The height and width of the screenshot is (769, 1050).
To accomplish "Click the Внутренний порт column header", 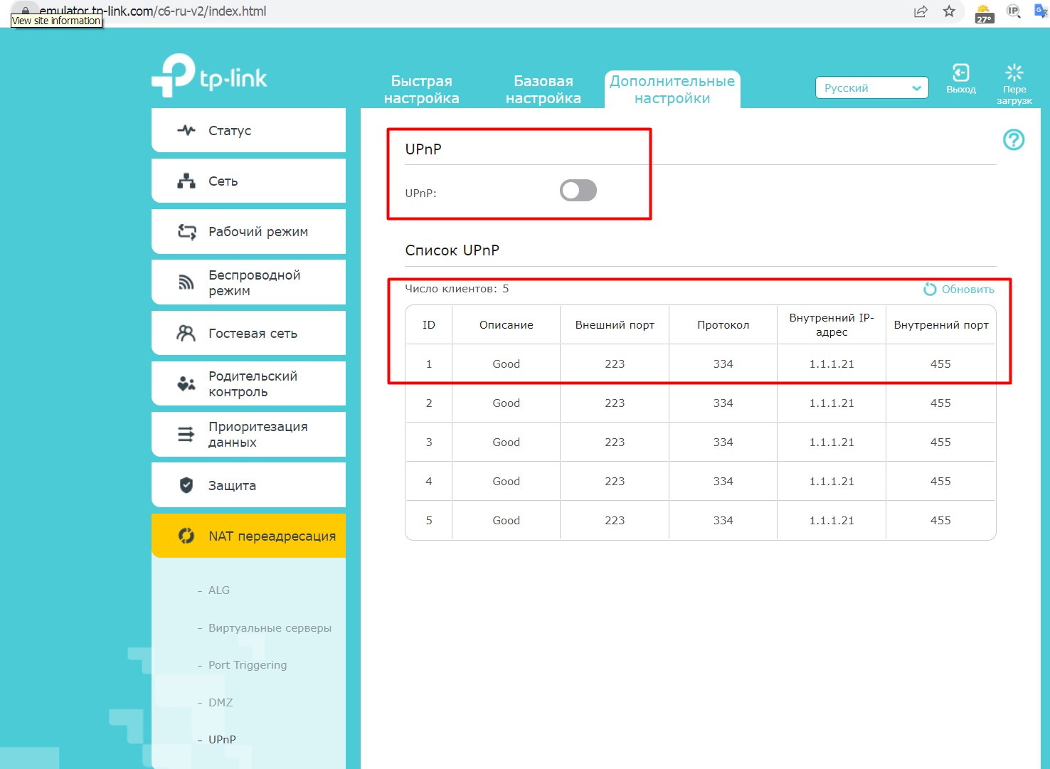I will (941, 325).
